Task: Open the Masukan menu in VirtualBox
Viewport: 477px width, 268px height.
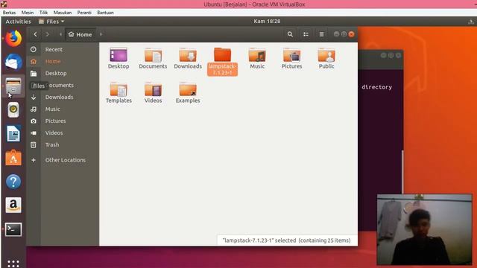Action: pyautogui.click(x=63, y=13)
